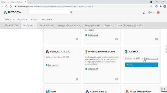Click the browser address bar URL
This screenshot has height=93, width=167.
click(x=56, y=6)
